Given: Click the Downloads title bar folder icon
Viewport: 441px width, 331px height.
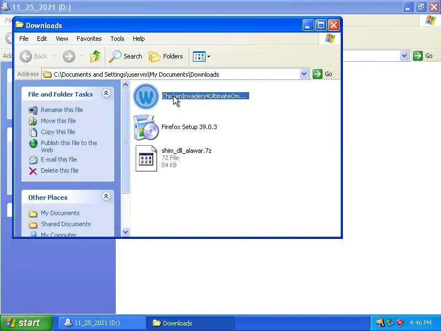Looking at the screenshot, I should (19, 25).
